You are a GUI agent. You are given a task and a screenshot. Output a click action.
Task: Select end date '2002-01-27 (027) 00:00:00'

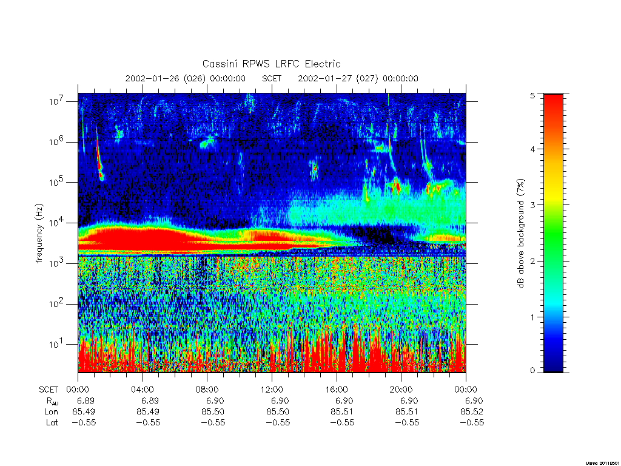point(358,78)
